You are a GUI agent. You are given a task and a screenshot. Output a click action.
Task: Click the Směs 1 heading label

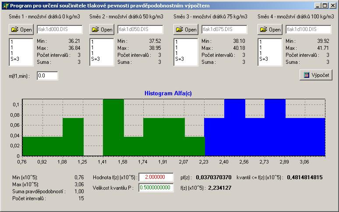pos(44,17)
